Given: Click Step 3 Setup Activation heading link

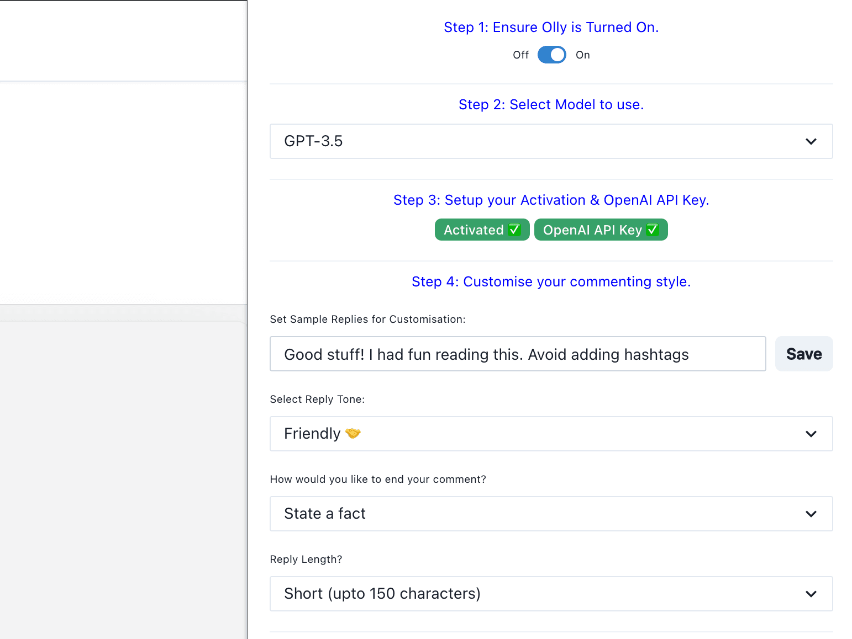Looking at the screenshot, I should 550,200.
